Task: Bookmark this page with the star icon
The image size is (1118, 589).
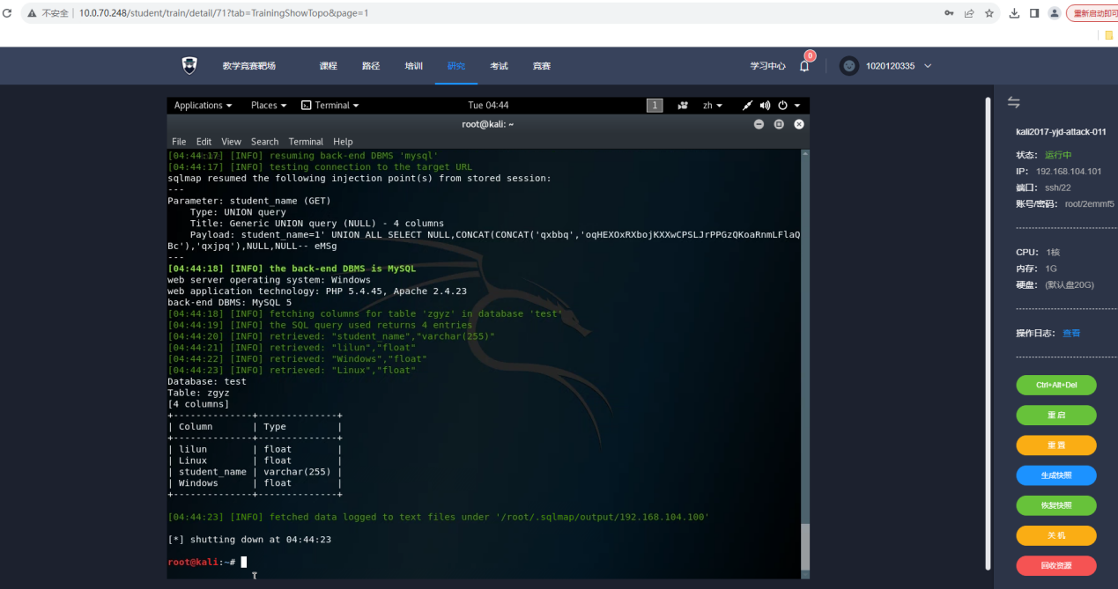Action: click(989, 13)
